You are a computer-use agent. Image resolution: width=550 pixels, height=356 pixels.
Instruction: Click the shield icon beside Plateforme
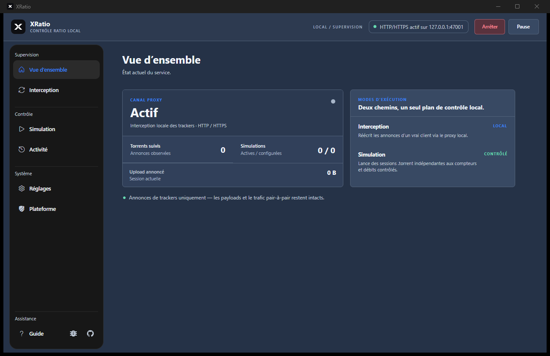coord(22,209)
